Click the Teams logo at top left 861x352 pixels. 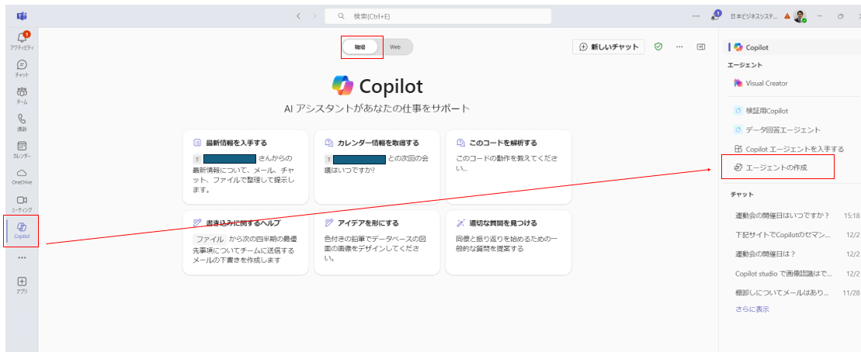coord(22,16)
